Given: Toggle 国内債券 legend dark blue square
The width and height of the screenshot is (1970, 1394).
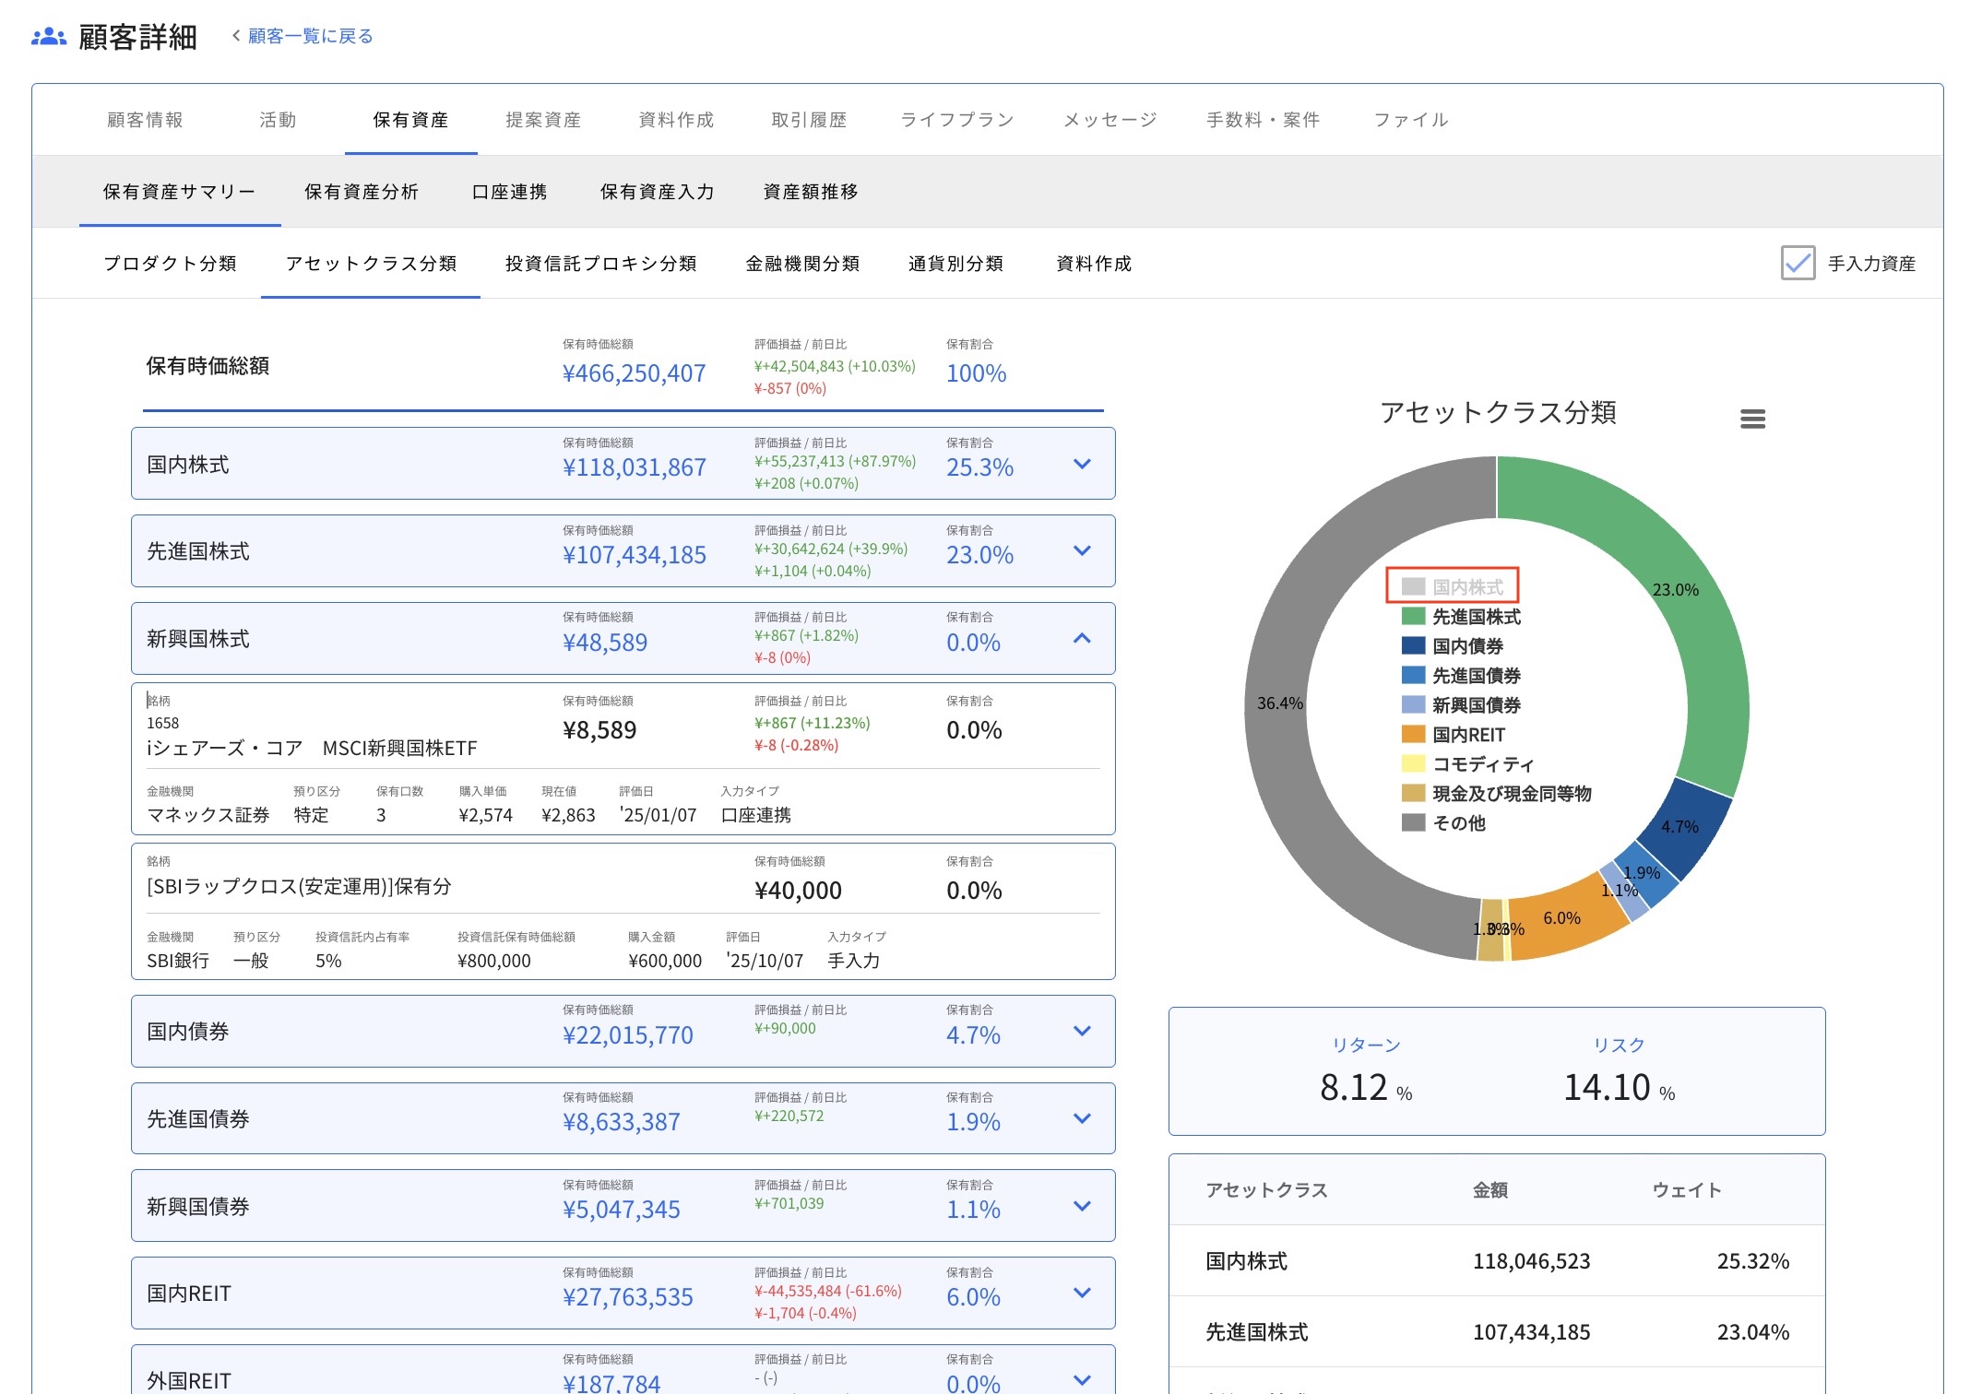Looking at the screenshot, I should click(x=1413, y=645).
